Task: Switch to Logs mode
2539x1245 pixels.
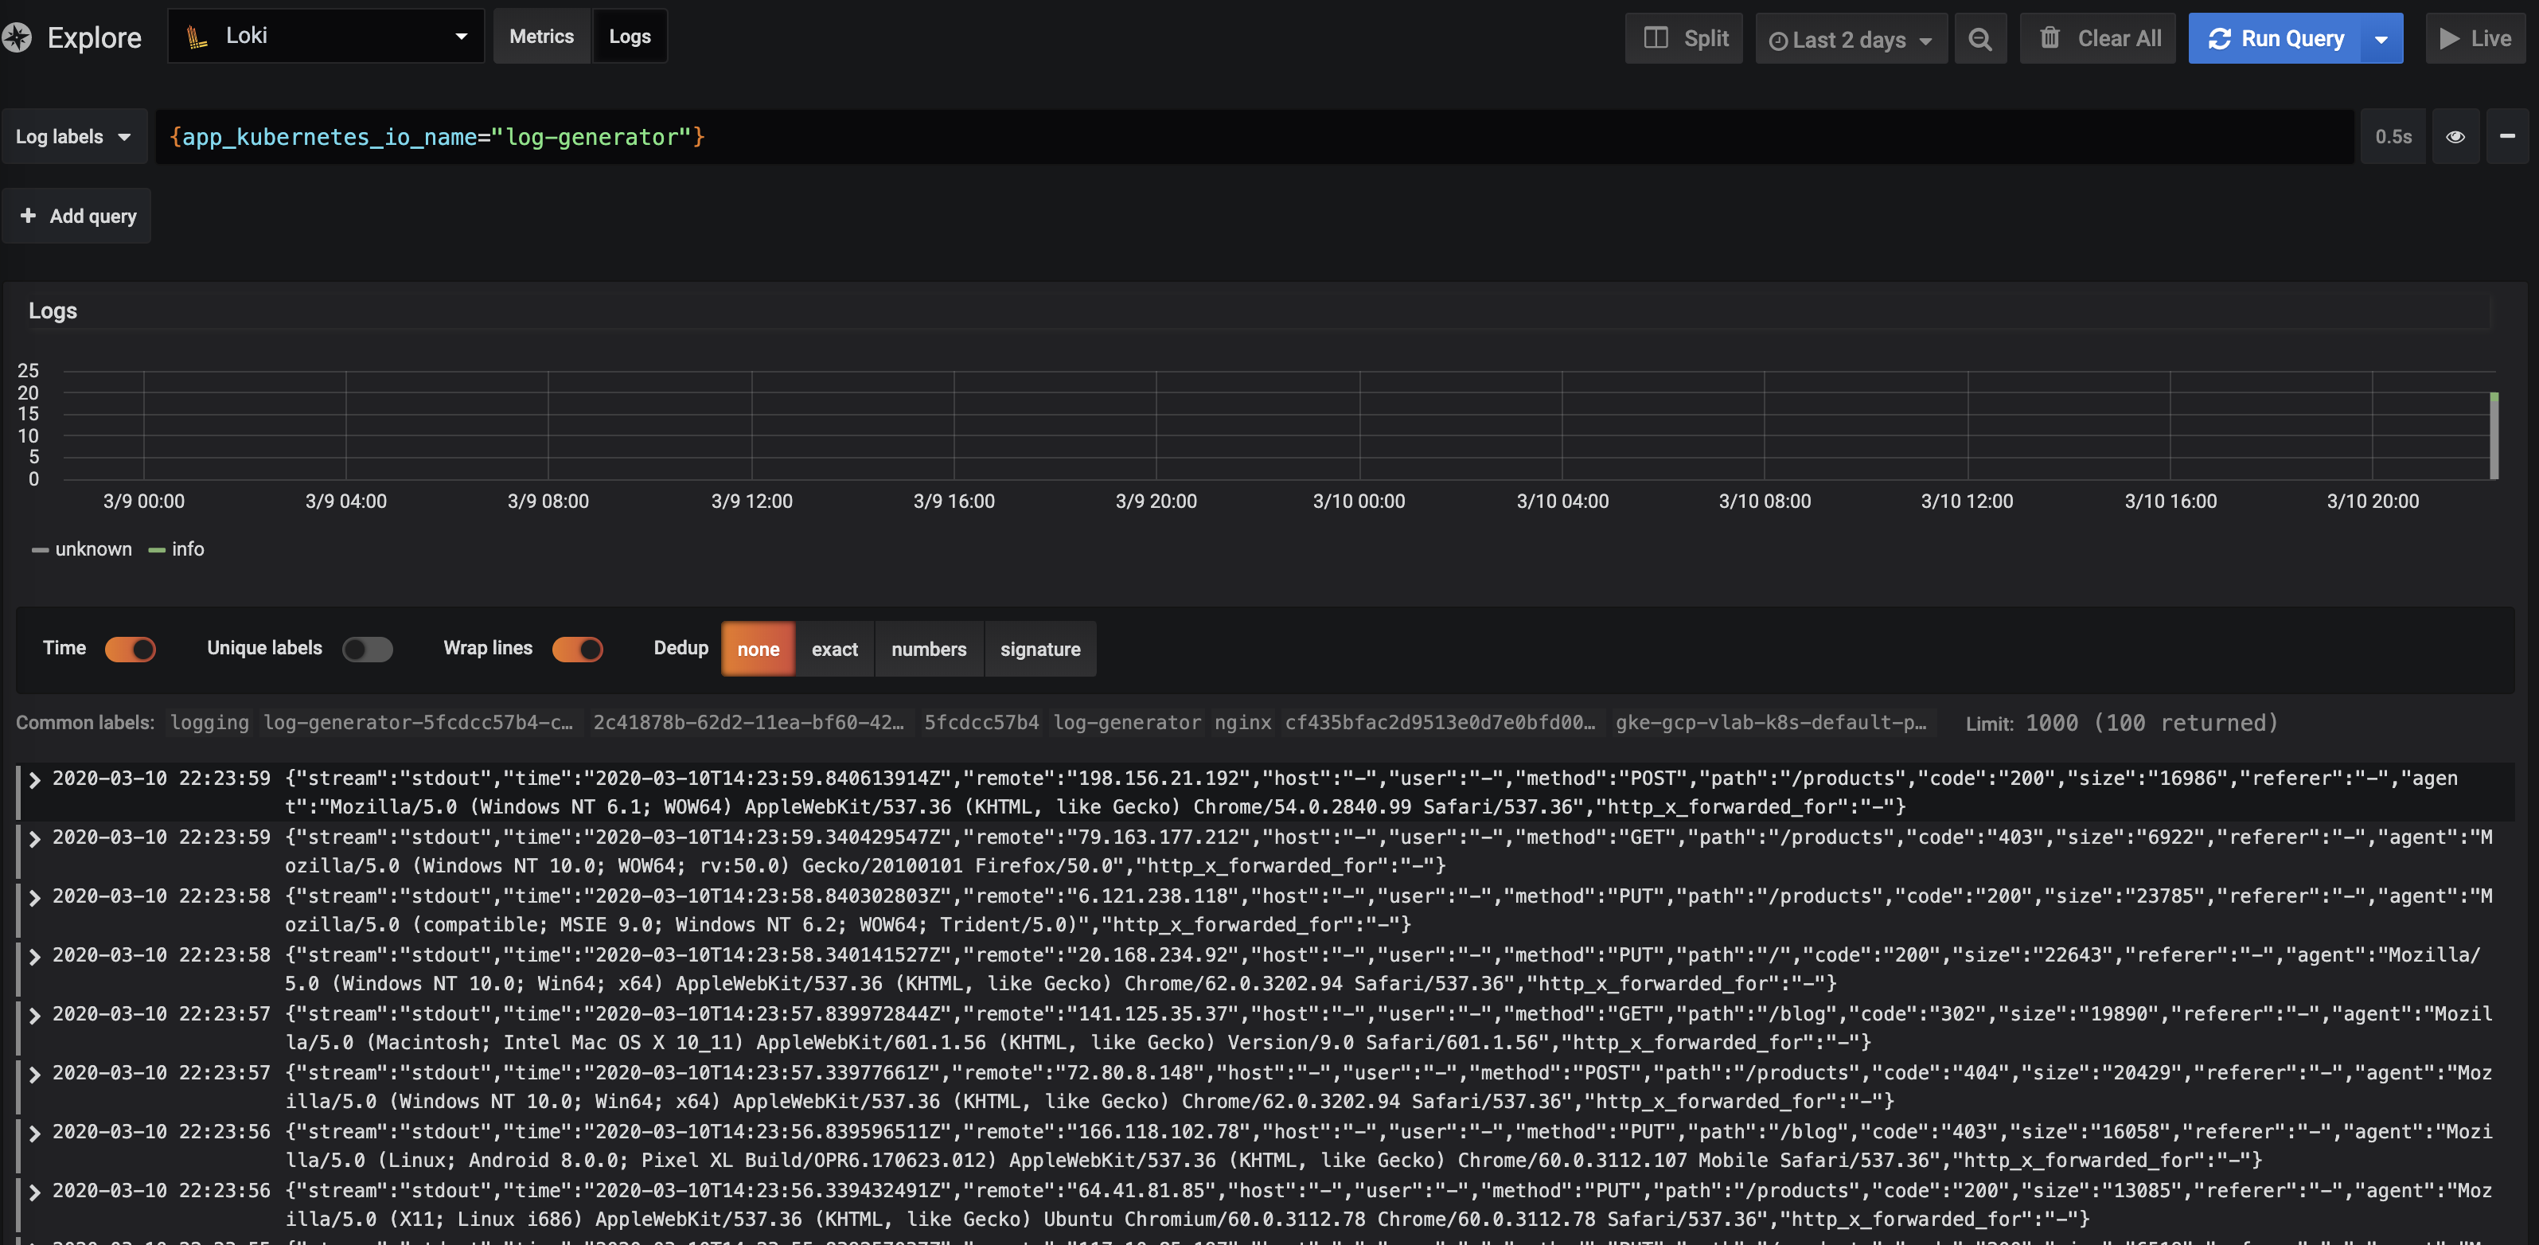Action: click(x=630, y=37)
